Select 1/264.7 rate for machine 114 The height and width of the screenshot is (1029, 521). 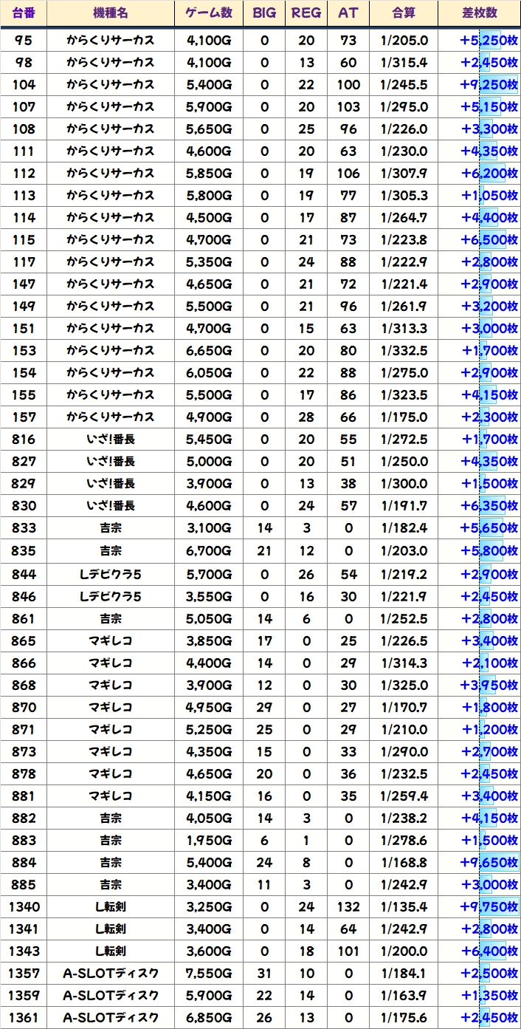[x=404, y=217]
